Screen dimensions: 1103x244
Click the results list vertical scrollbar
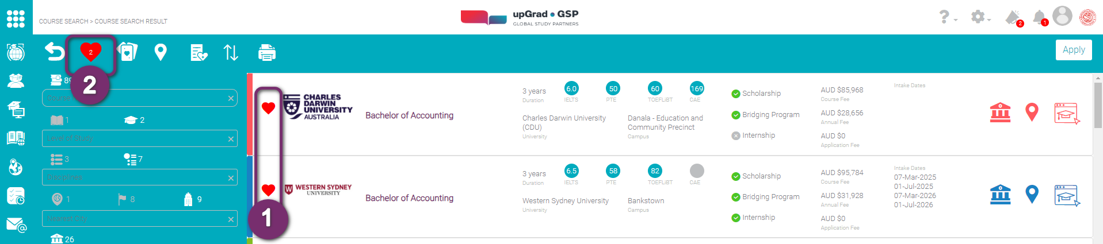(x=1098, y=106)
